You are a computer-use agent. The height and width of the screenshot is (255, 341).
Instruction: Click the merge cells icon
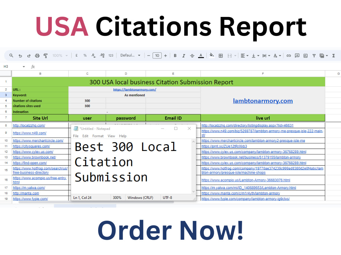229,55
